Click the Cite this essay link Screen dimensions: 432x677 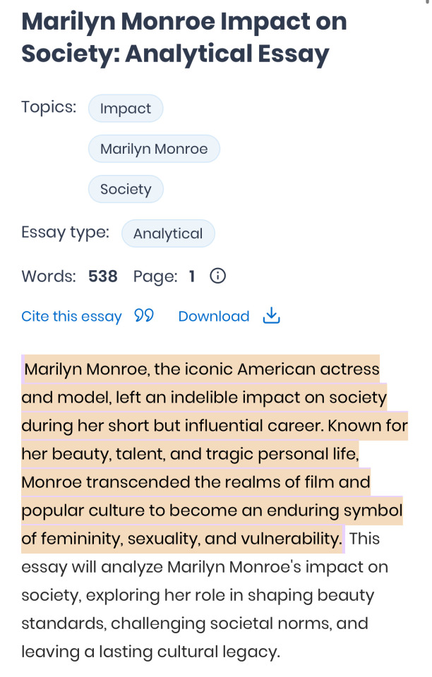[x=71, y=317]
